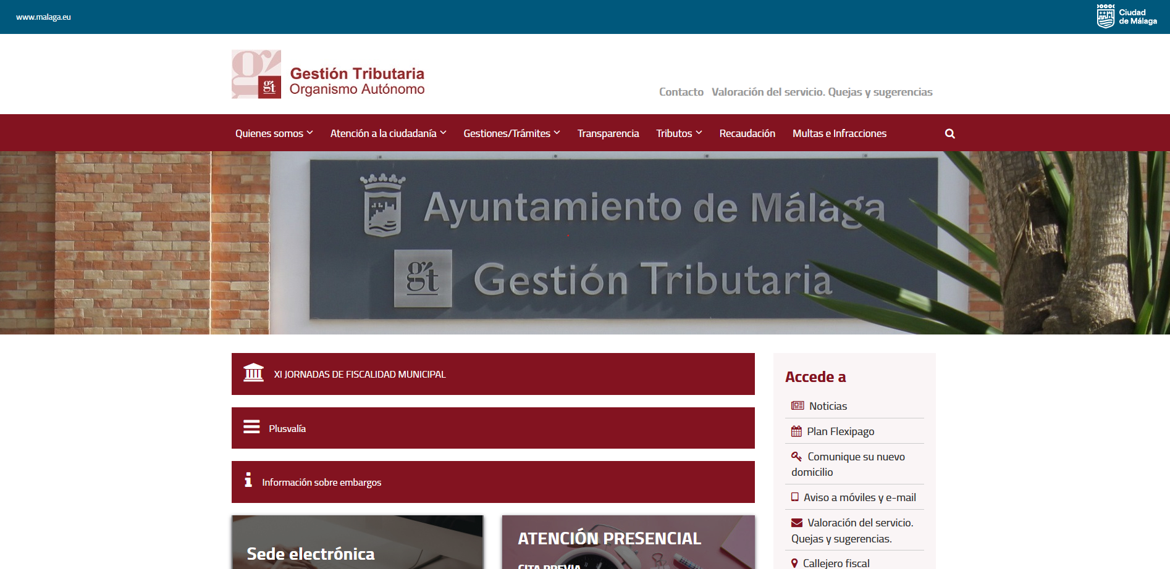Image resolution: width=1170 pixels, height=569 pixels.
Task: Open the Multas e Infracciones menu item
Action: pyautogui.click(x=839, y=133)
